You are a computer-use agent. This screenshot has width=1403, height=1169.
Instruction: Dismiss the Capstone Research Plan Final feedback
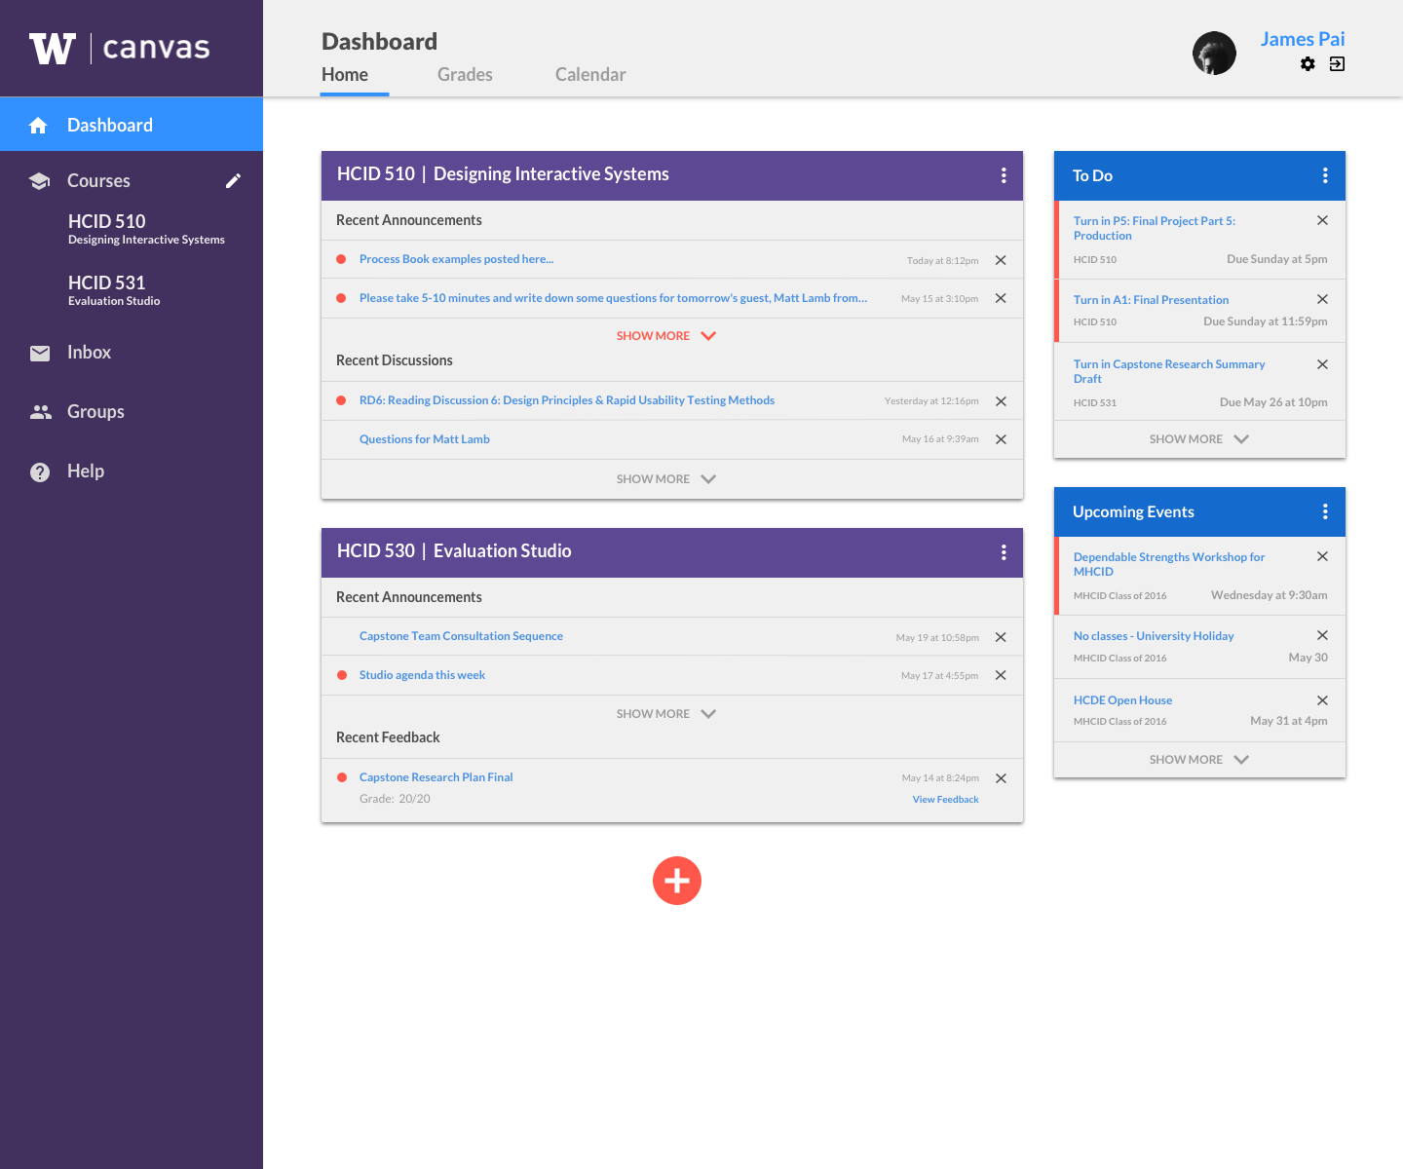[x=1001, y=778]
